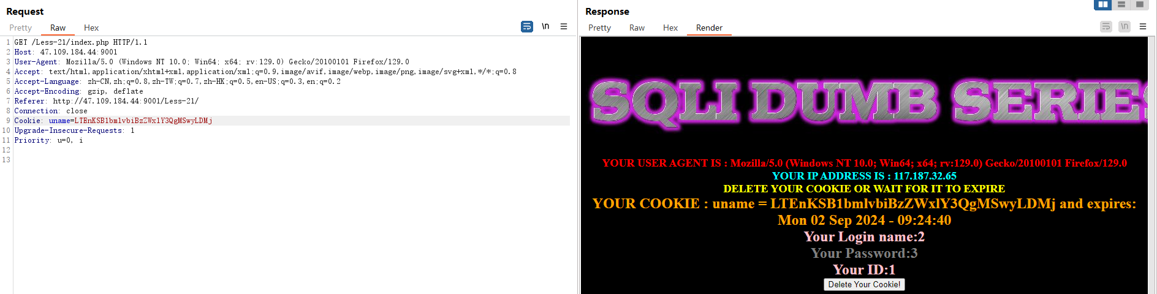
Task: Open the Request panel hamburger menu
Action: click(x=564, y=26)
